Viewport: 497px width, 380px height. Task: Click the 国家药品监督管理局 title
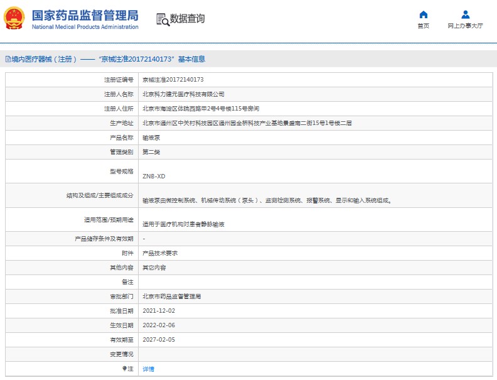[85, 15]
